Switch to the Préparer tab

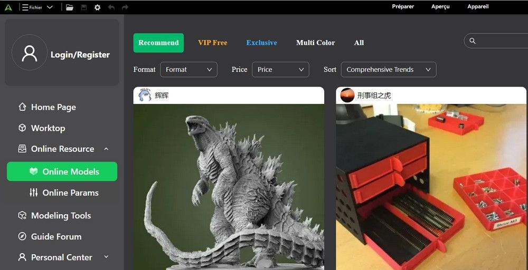pyautogui.click(x=403, y=7)
